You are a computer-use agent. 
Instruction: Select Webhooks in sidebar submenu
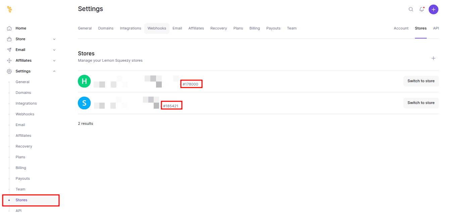tap(25, 114)
